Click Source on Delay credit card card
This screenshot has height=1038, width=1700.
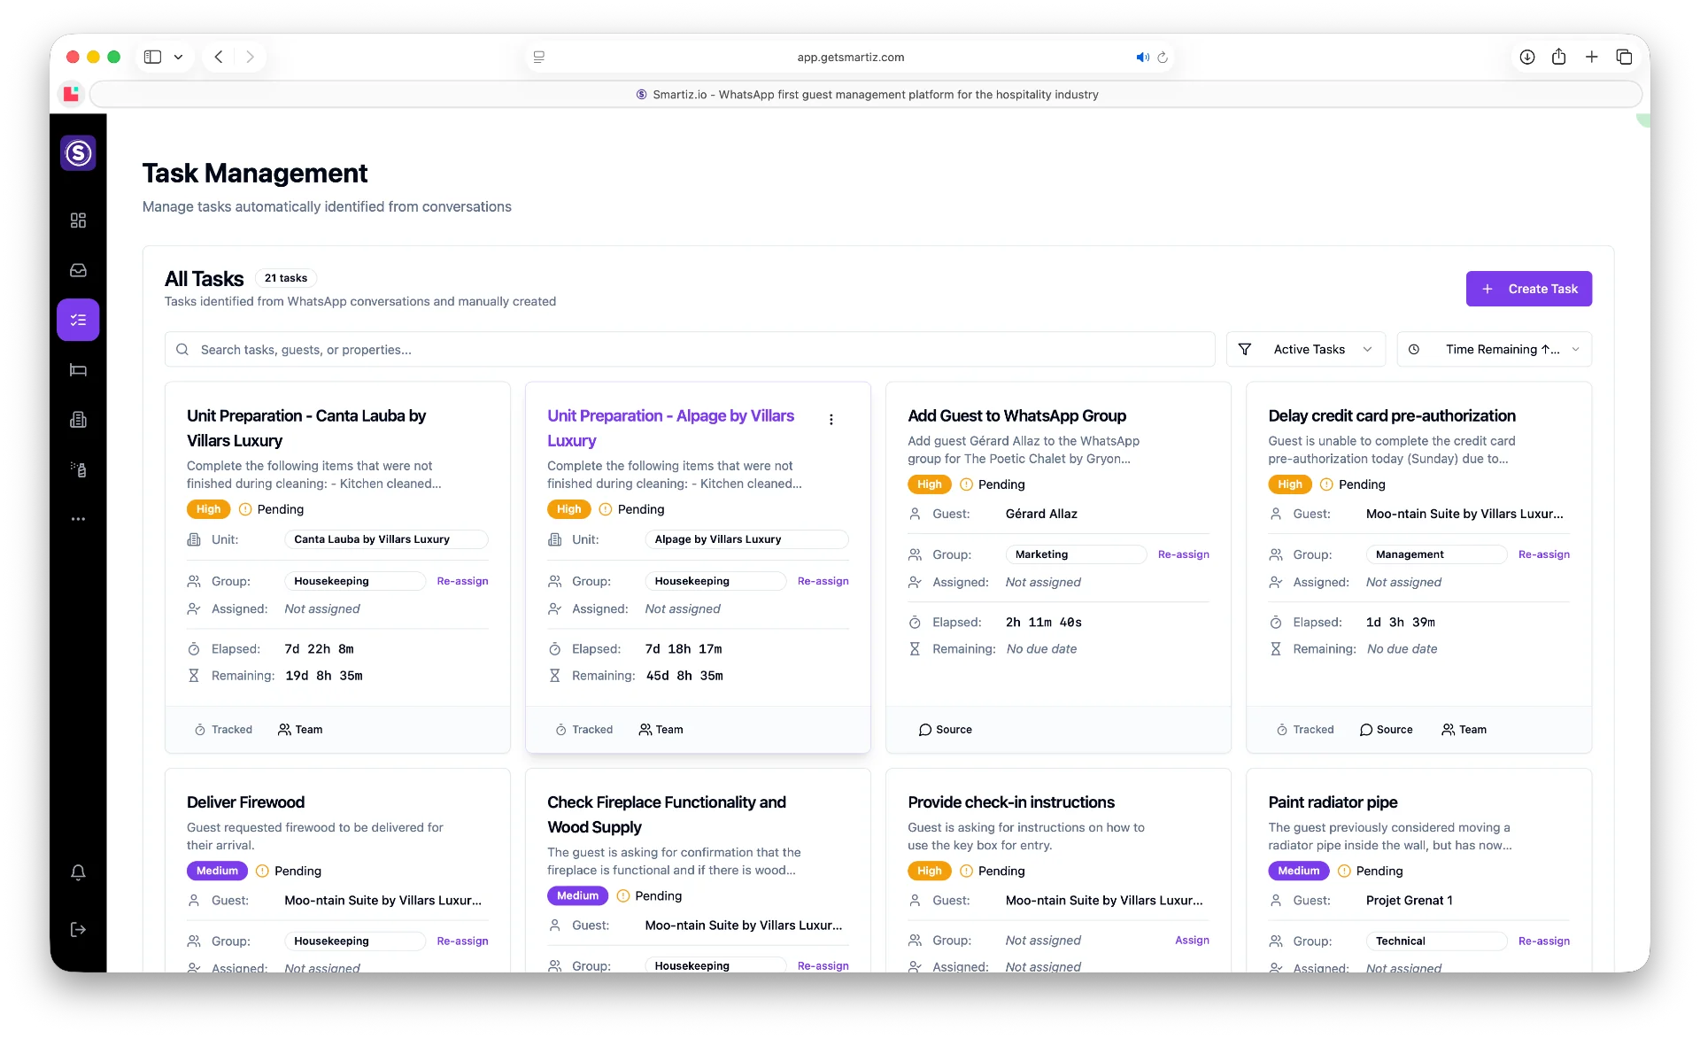(x=1386, y=730)
